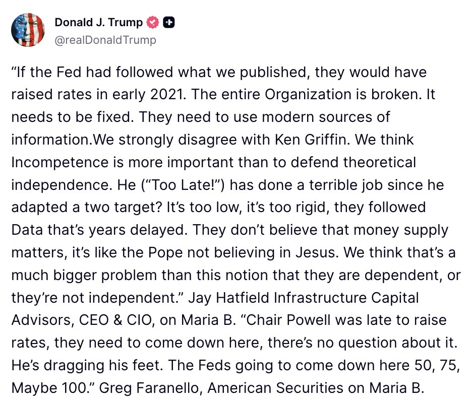473x408 pixels.
Task: Click the word Pope in the post
Action: pyautogui.click(x=165, y=252)
